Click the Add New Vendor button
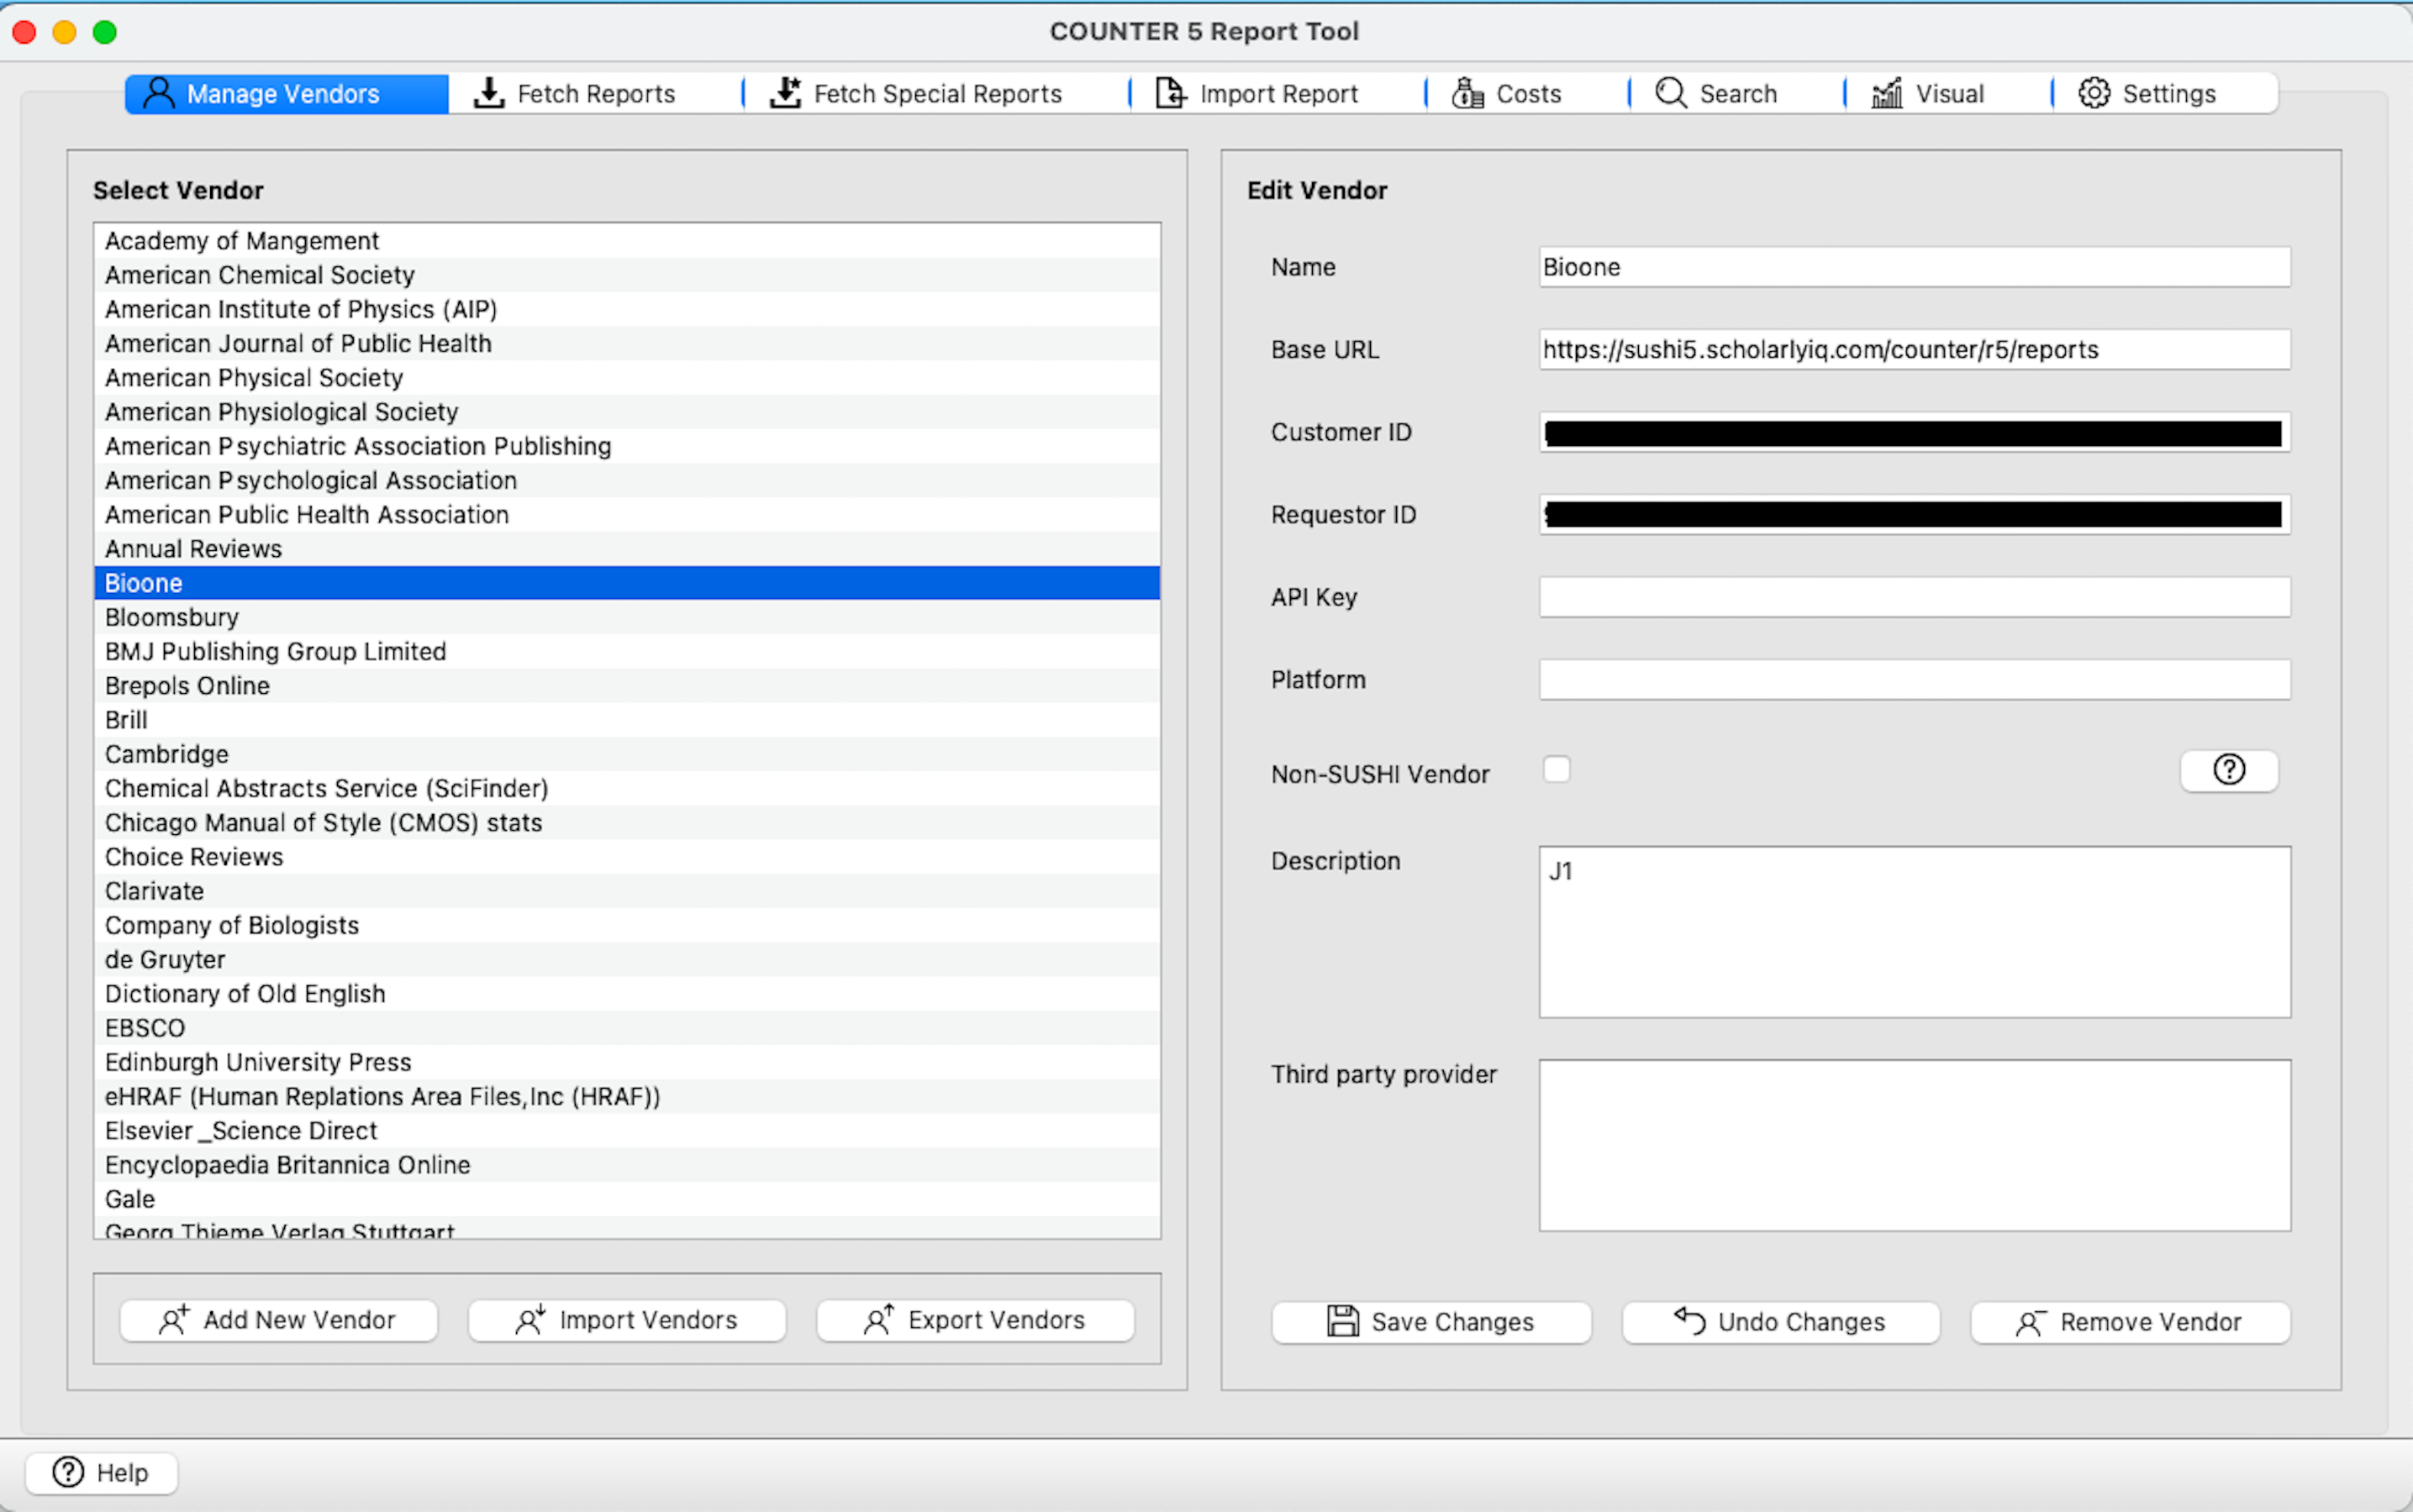Screen dimensions: 2413x1512 (x=278, y=1320)
